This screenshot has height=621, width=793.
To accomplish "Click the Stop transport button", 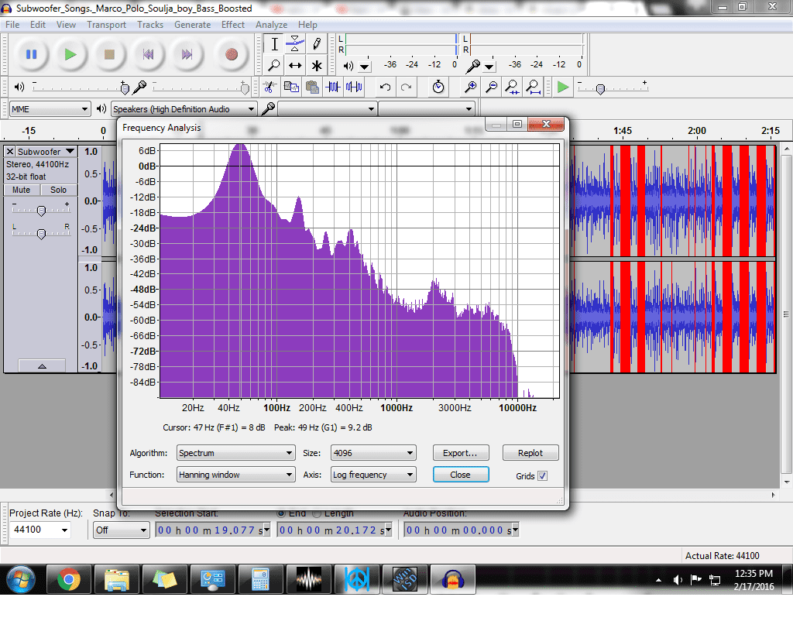I will pyautogui.click(x=109, y=55).
